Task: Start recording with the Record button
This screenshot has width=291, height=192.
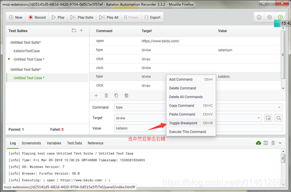Action: click(x=37, y=17)
